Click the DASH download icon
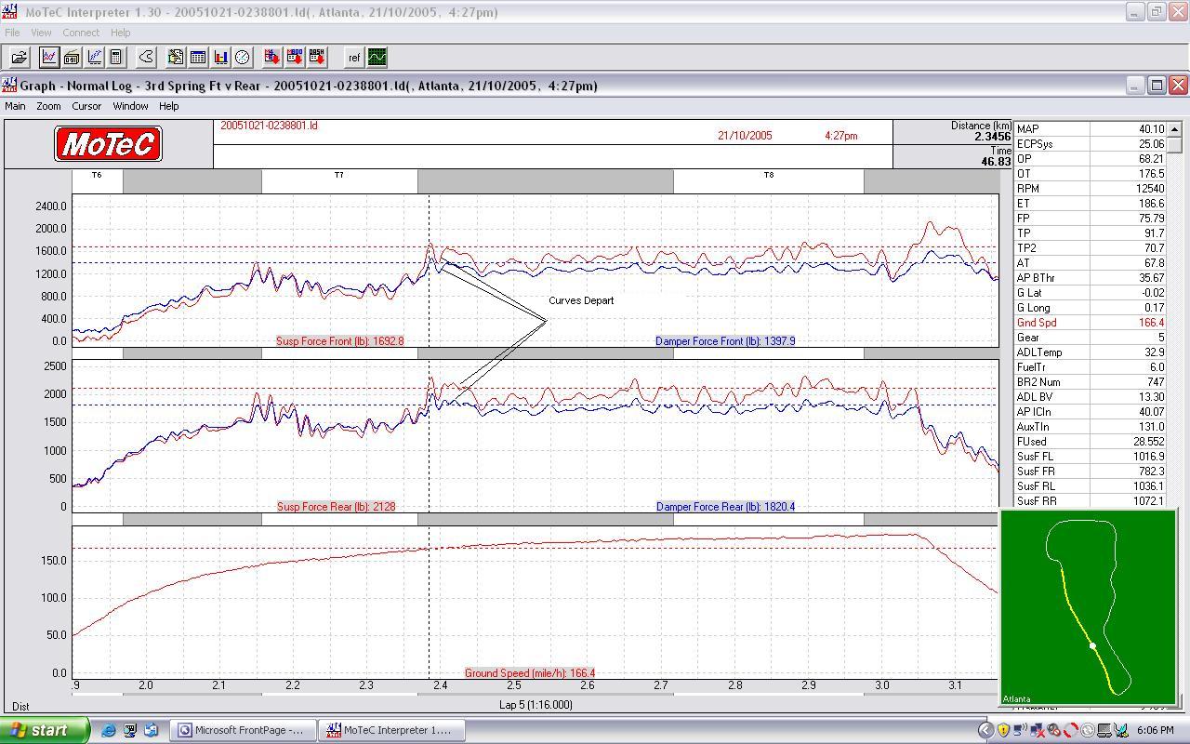Viewport: 1190px width, 744px height. 317,58
